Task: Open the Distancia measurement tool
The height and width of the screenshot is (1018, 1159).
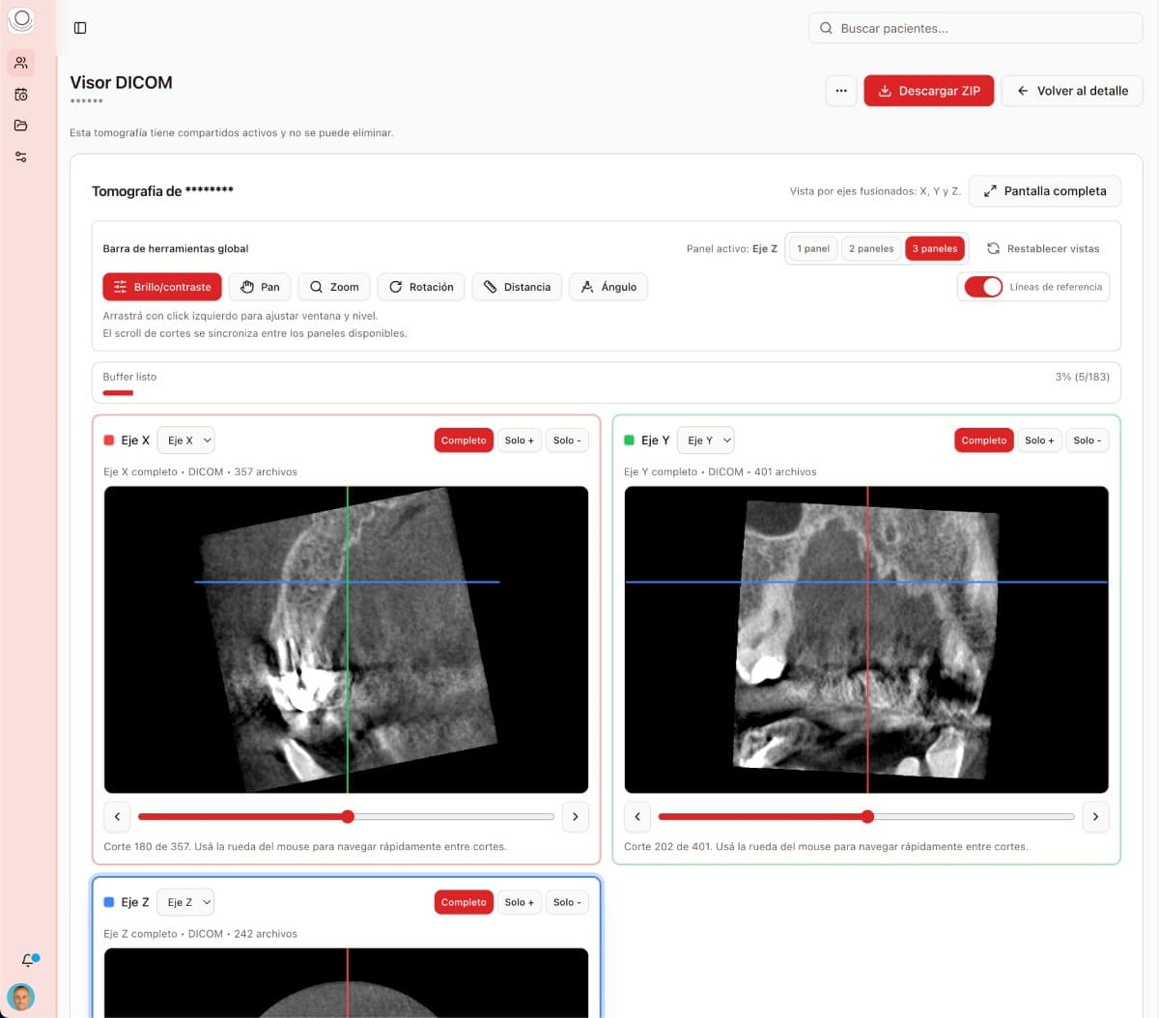Action: 517,286
